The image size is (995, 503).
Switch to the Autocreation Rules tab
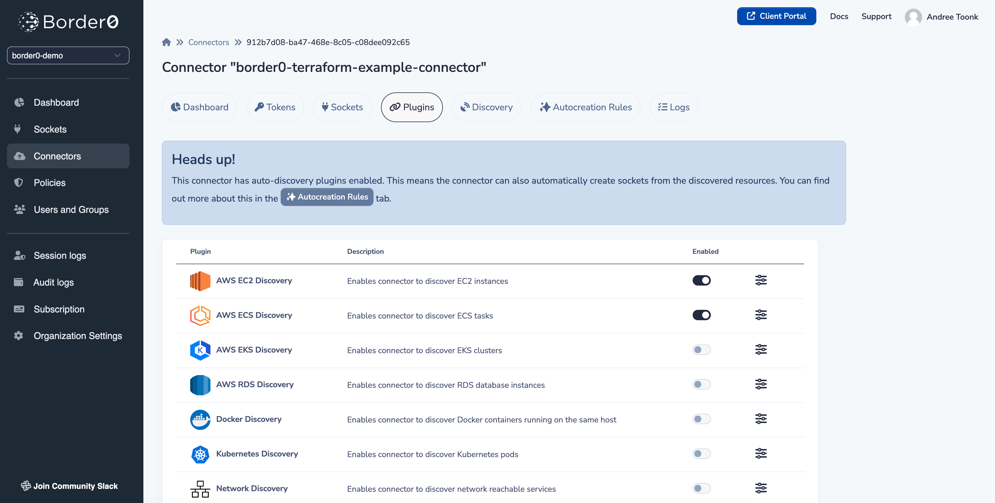tap(585, 107)
